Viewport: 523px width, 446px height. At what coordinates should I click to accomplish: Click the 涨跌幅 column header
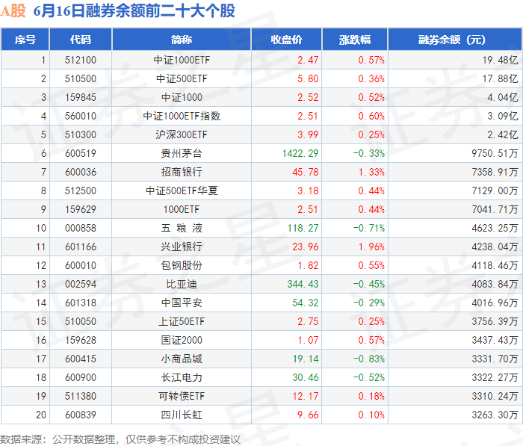click(355, 40)
